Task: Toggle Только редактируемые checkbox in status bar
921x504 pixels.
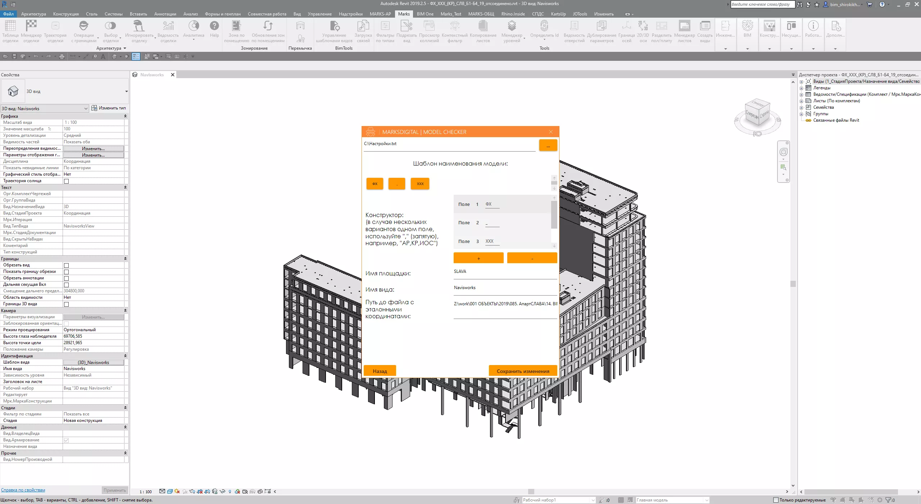Action: coord(776,500)
